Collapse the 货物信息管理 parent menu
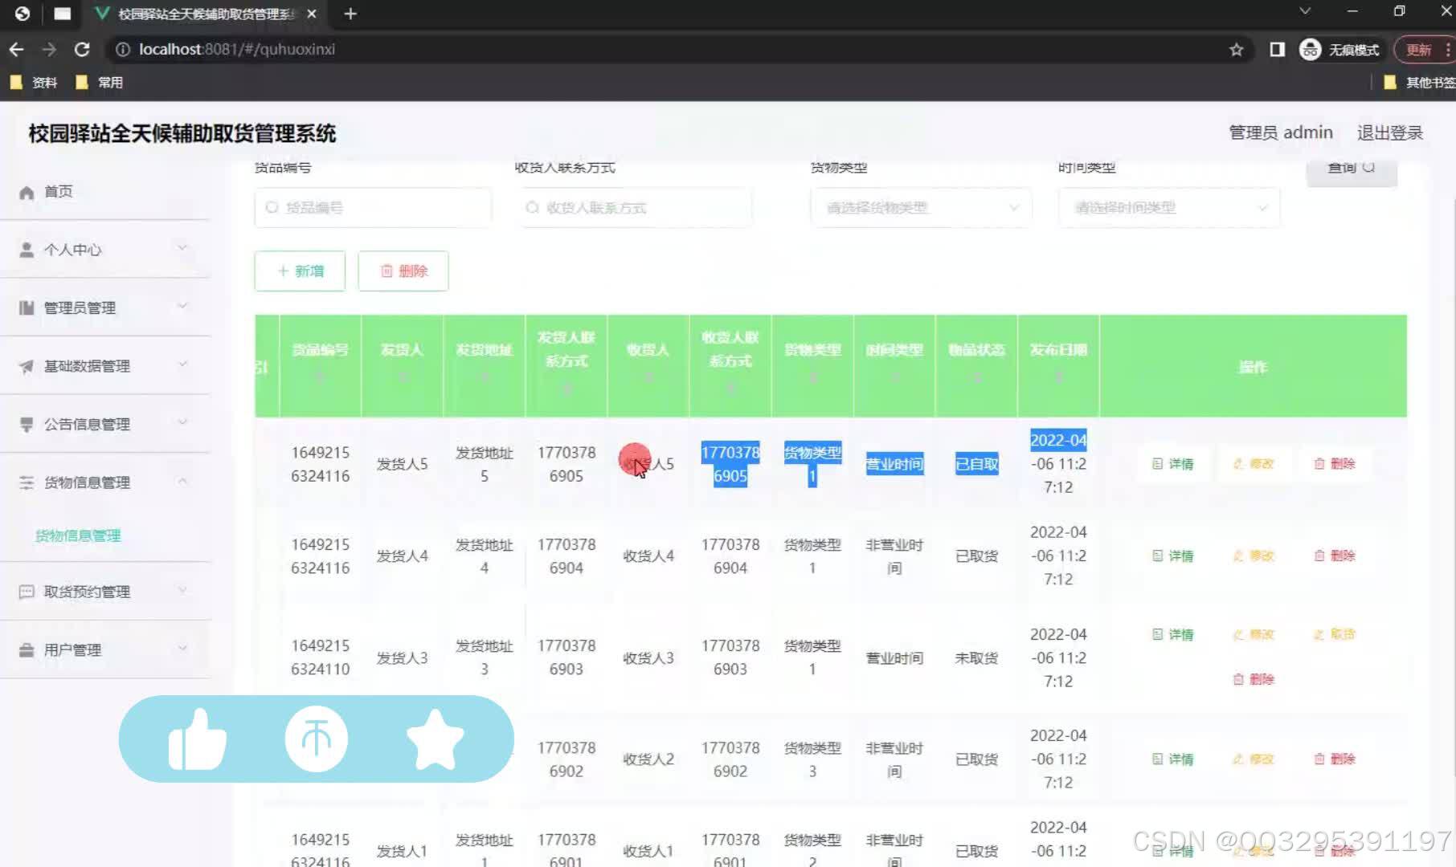Viewport: 1456px width, 867px height. point(104,482)
